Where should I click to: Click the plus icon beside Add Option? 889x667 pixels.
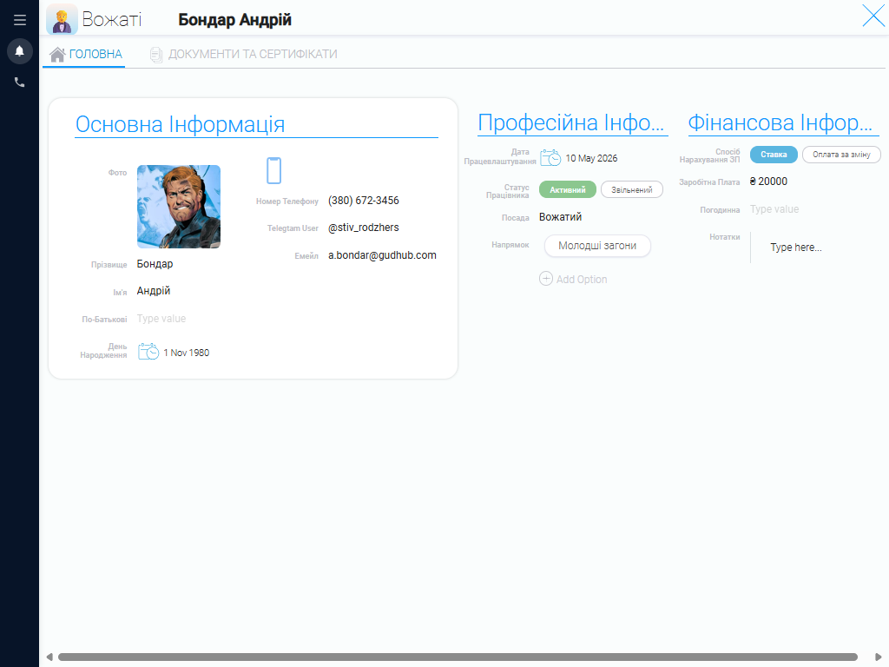[x=546, y=279]
